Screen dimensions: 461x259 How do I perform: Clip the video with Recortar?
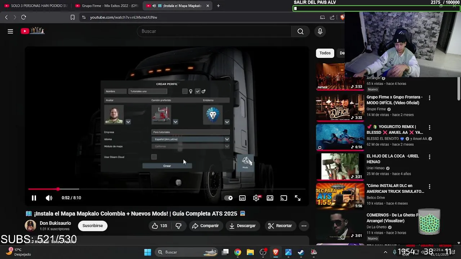280,226
